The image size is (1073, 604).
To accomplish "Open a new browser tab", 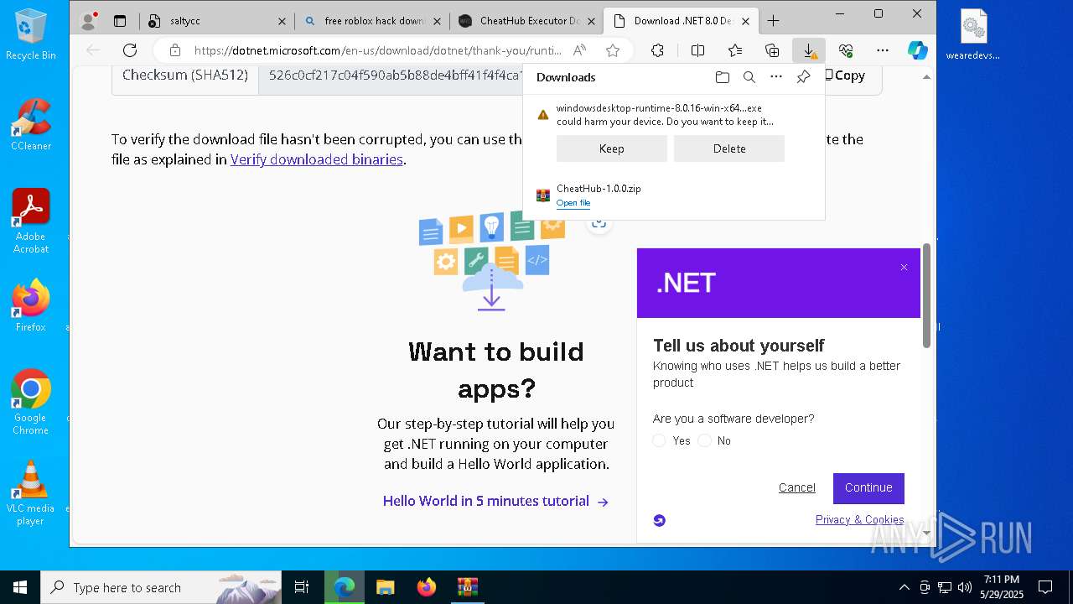I will click(x=773, y=21).
